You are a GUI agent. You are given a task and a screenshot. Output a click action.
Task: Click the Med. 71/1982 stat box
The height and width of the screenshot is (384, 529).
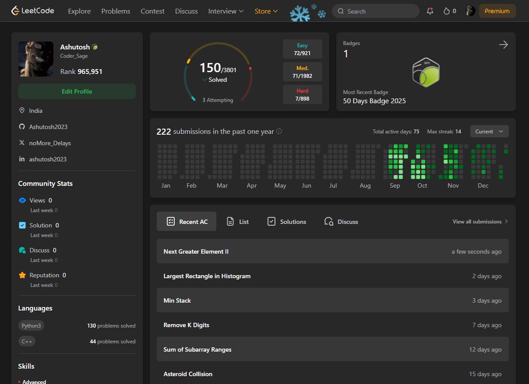click(302, 72)
